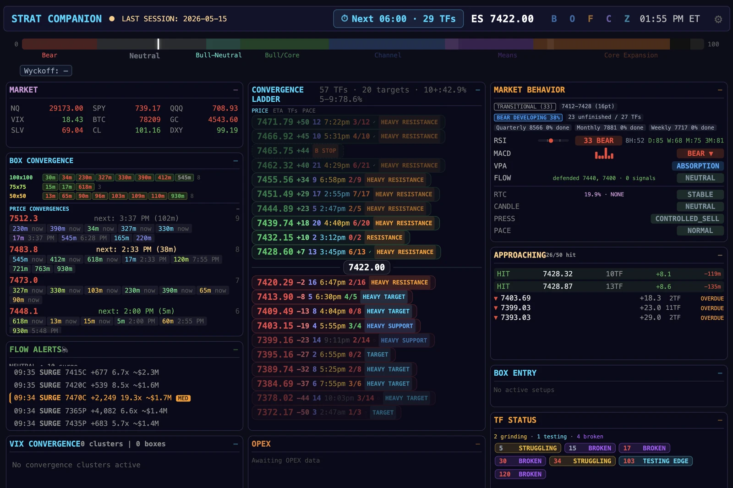Click the HIT 7428.87 13TF row
Image resolution: width=733 pixels, height=488 pixels.
[x=609, y=286]
